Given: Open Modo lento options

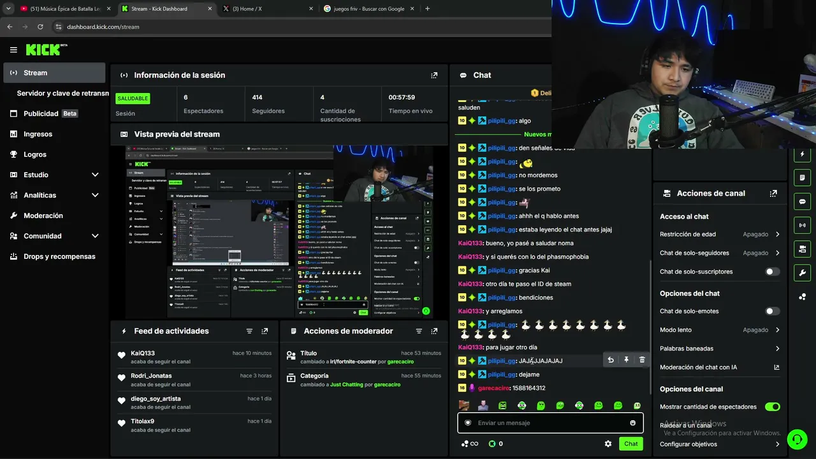Looking at the screenshot, I should [720, 330].
